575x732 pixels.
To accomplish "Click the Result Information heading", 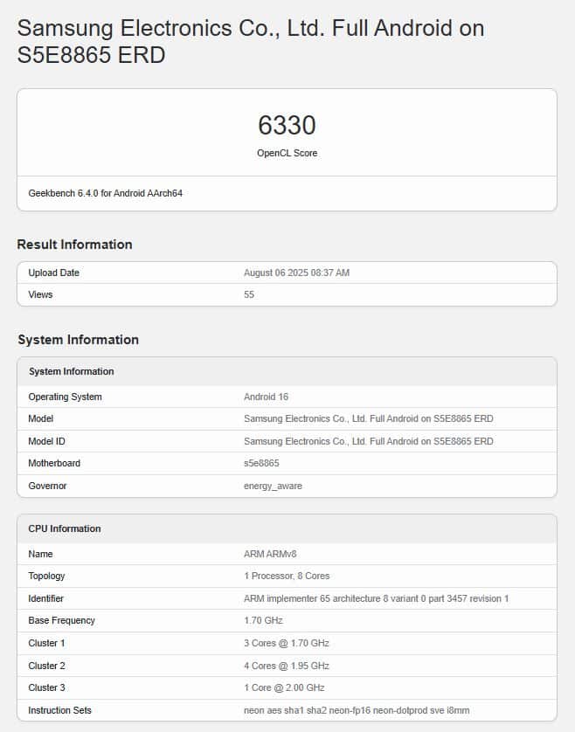I will coord(75,245).
